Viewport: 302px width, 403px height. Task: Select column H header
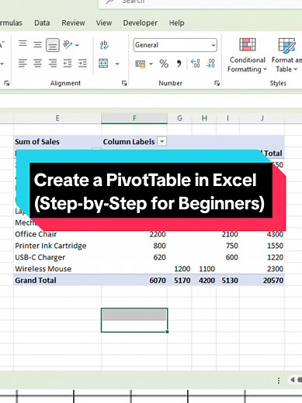tap(204, 119)
